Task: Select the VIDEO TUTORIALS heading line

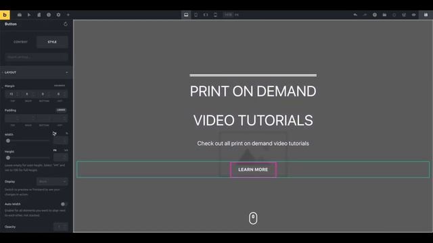Action: (x=253, y=120)
